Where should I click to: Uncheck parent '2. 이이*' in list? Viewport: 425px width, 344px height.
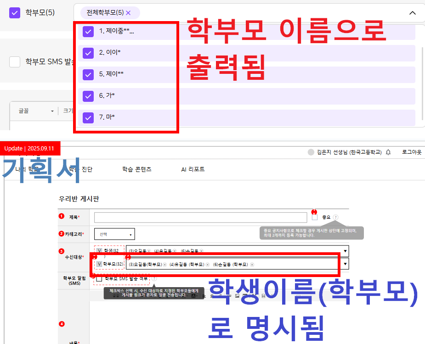(88, 53)
